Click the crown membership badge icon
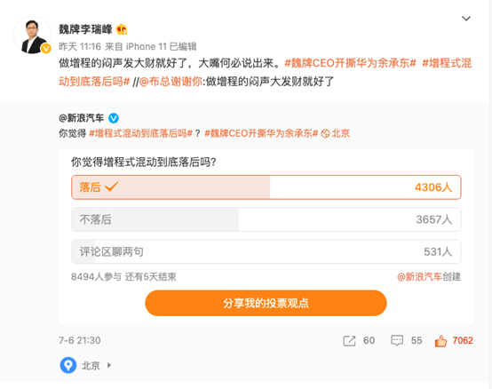Screen dimensions: 492x389 click(x=122, y=29)
